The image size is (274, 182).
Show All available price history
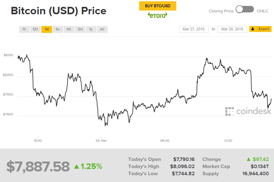tap(102, 29)
